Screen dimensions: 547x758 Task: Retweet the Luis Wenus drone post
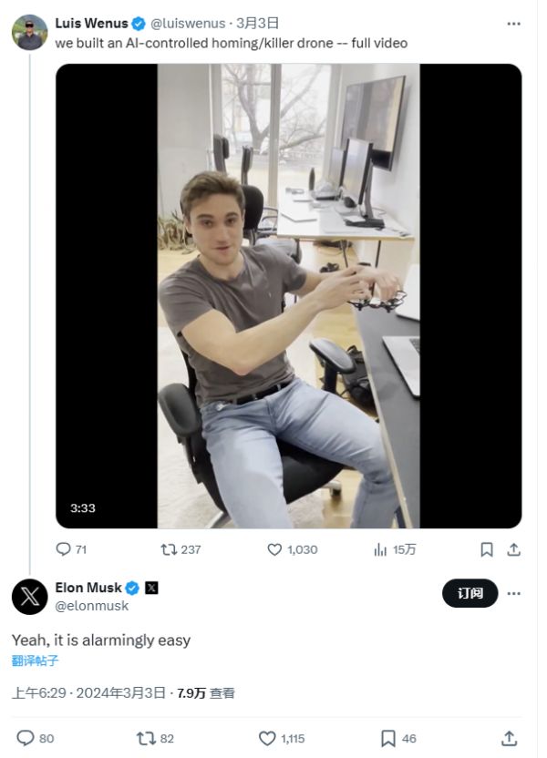click(169, 549)
